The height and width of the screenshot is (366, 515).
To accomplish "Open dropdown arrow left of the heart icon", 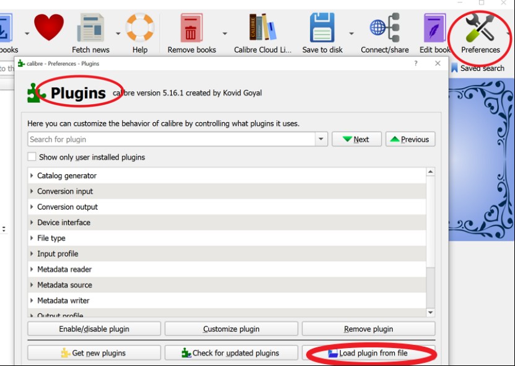I will tap(27, 33).
